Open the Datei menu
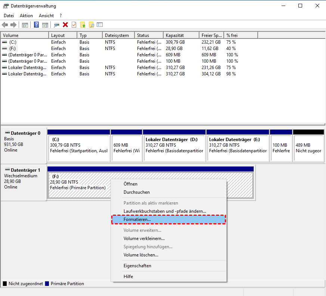 (x=9, y=16)
